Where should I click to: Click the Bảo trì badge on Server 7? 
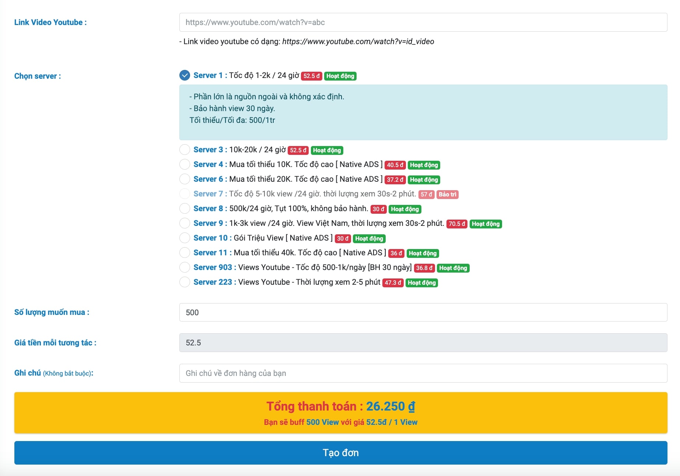click(x=447, y=195)
